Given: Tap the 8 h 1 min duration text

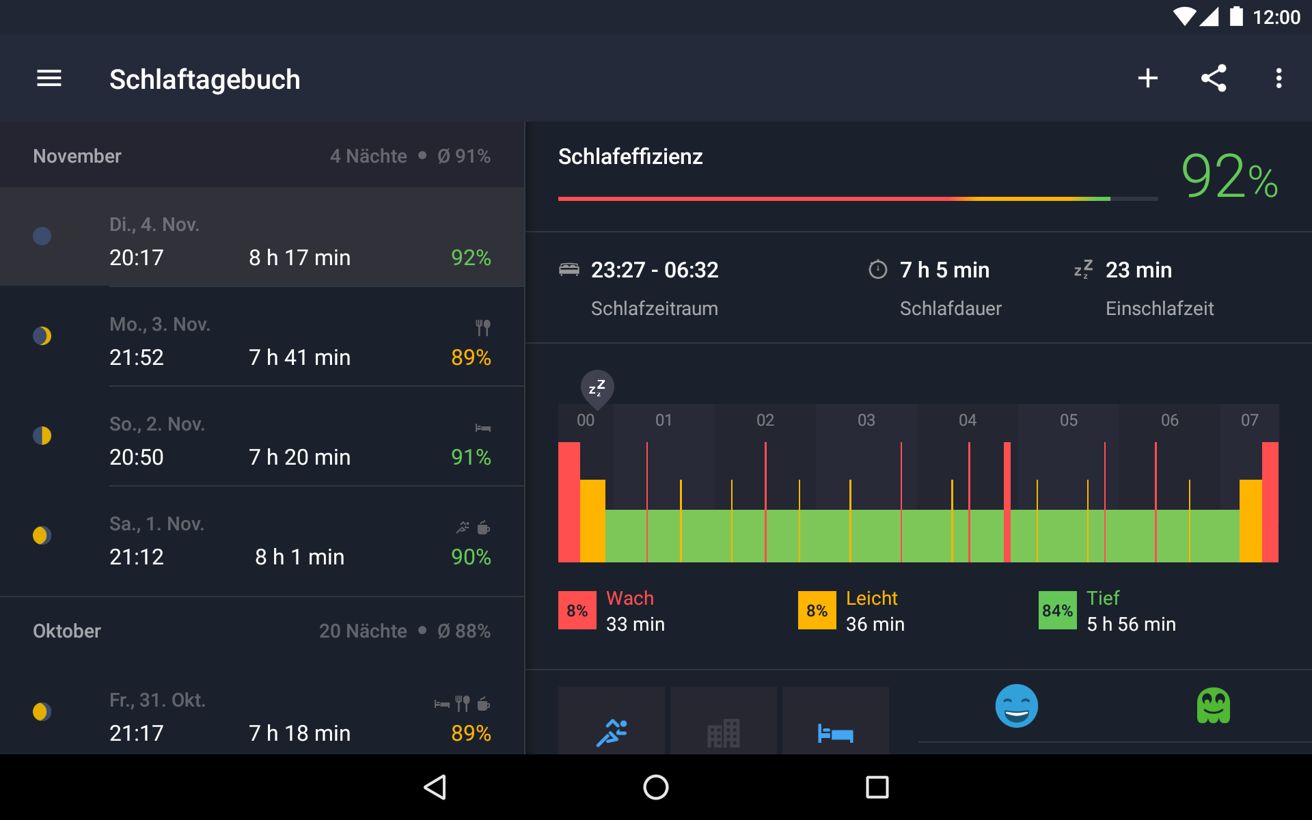Looking at the screenshot, I should [300, 557].
